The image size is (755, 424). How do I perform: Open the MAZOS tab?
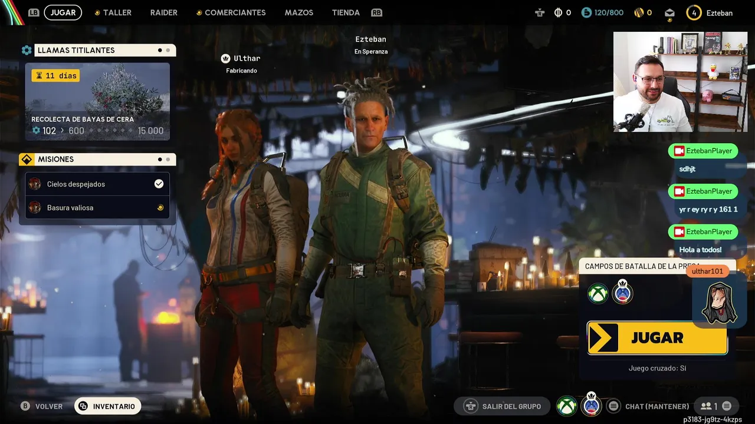[x=299, y=12]
